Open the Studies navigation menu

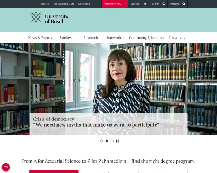pyautogui.click(x=65, y=38)
